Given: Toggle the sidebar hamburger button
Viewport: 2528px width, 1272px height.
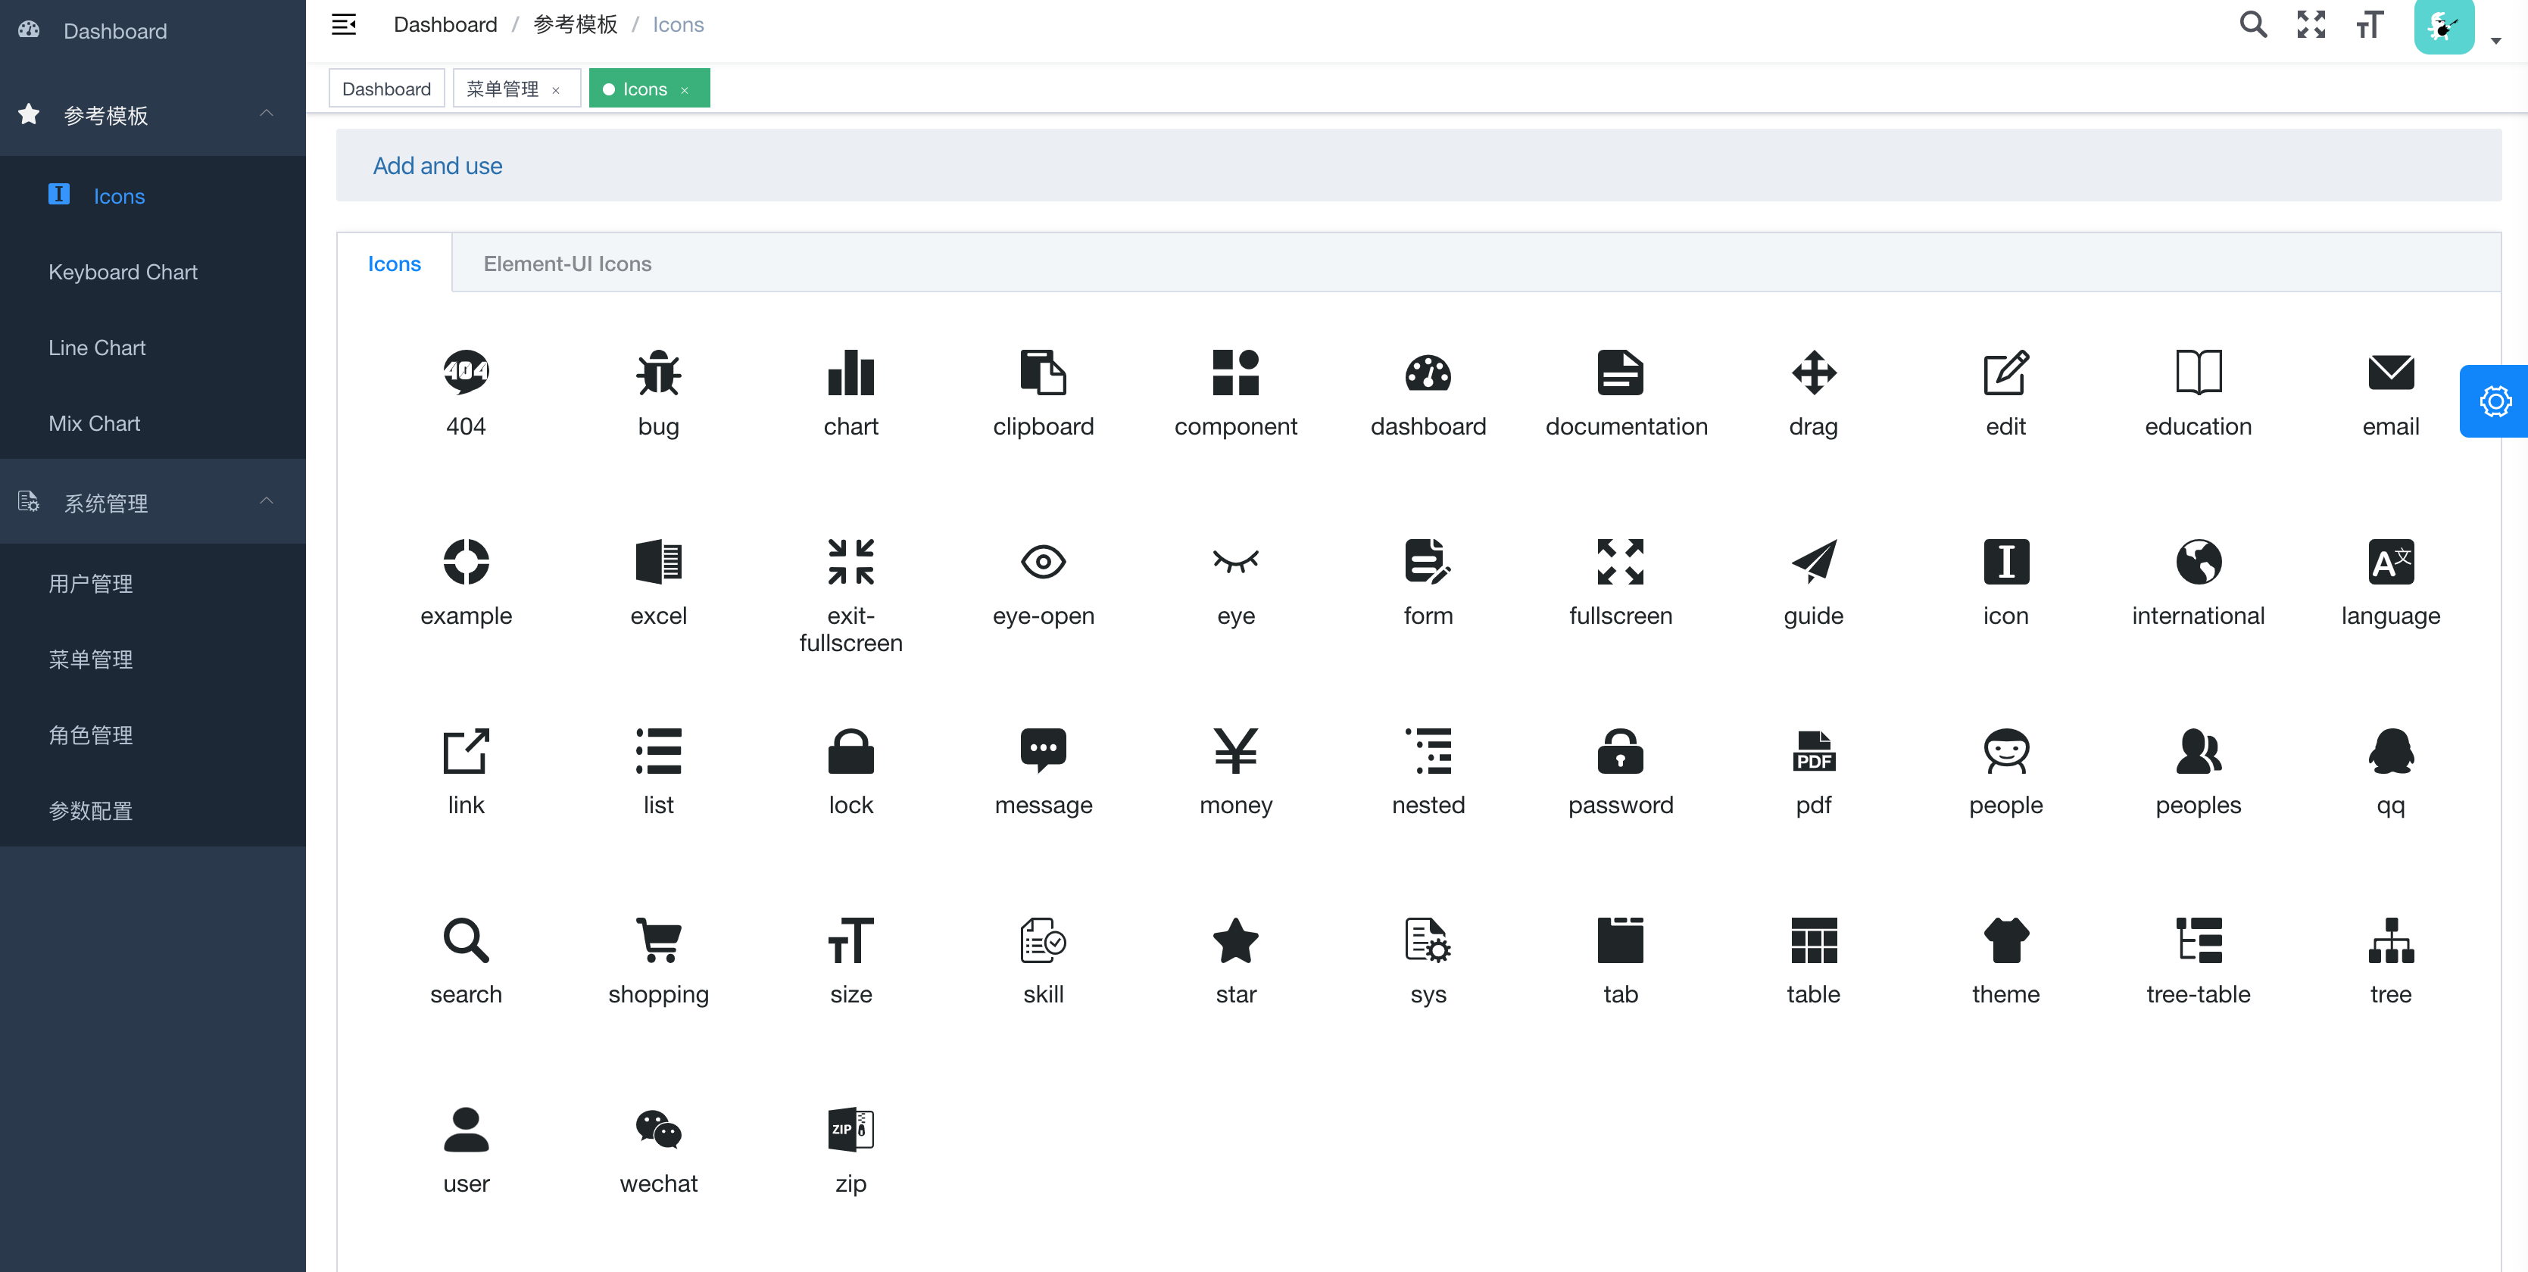Looking at the screenshot, I should coord(344,24).
